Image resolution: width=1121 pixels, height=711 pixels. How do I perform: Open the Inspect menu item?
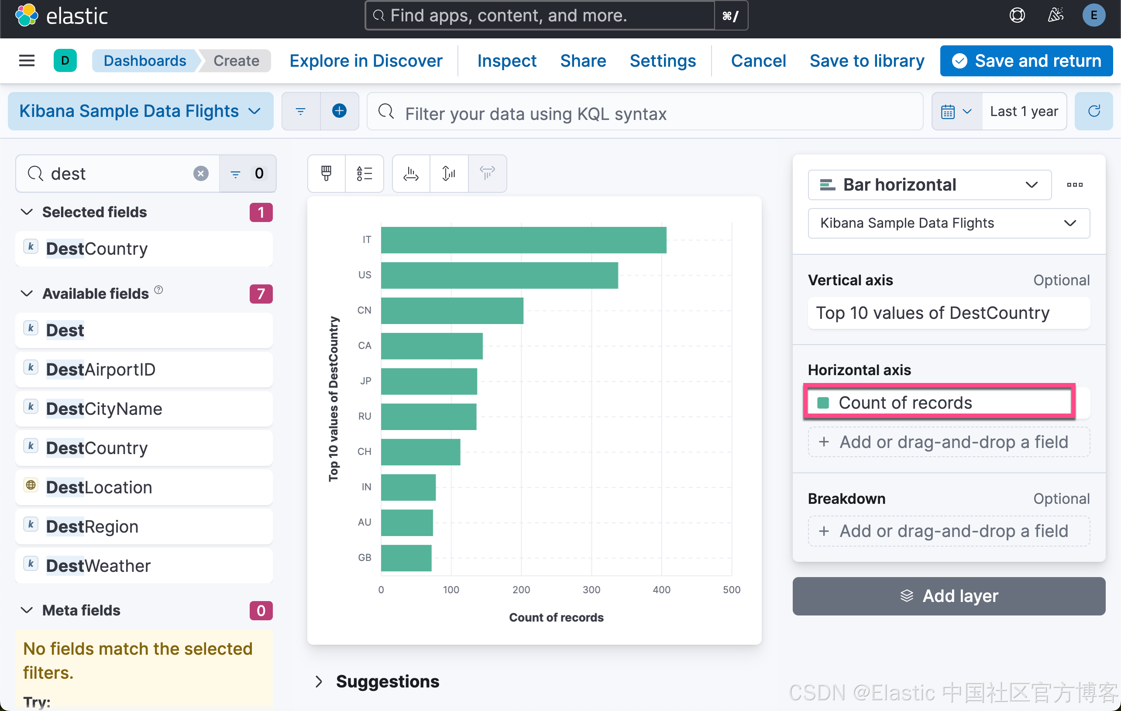[x=506, y=61]
